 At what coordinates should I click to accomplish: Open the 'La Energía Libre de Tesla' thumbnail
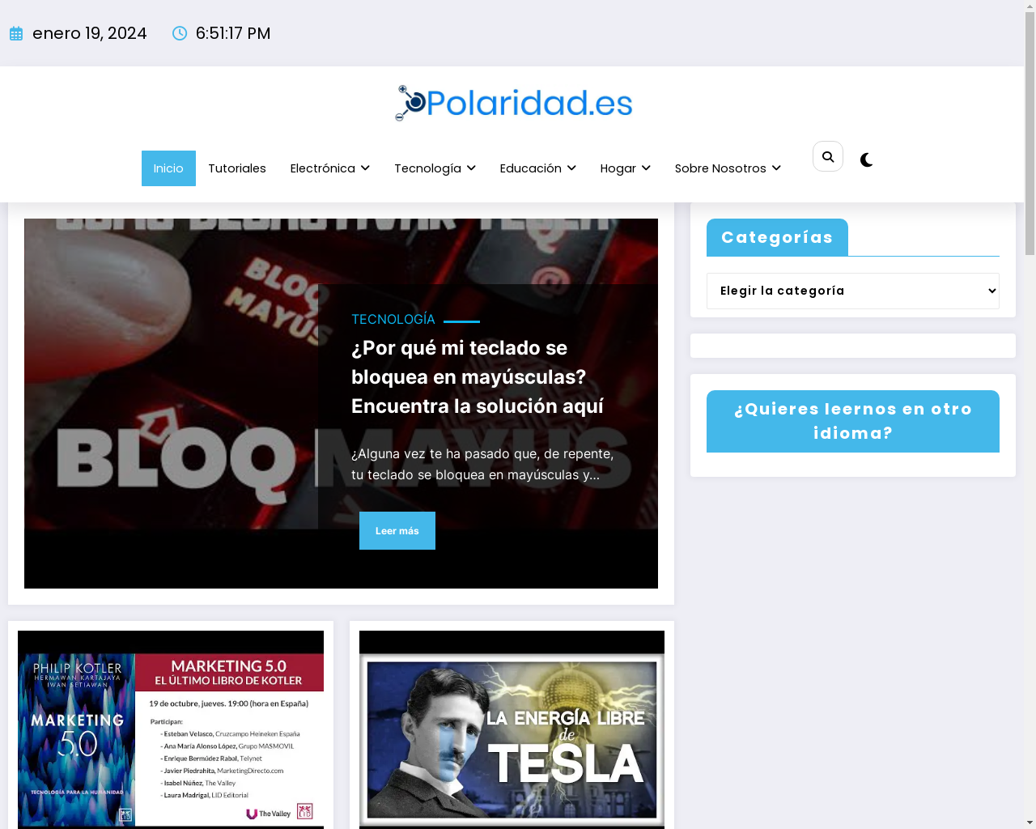coord(512,729)
